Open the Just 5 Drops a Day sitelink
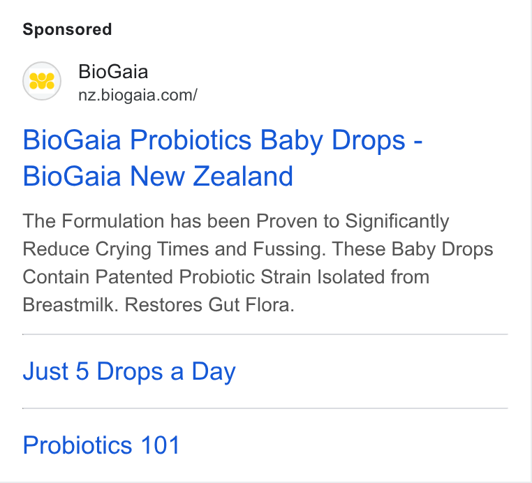This screenshot has width=532, height=483. pos(129,371)
